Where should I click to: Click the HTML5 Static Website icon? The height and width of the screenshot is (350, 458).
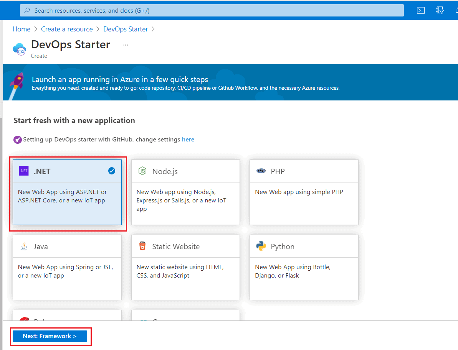(x=142, y=246)
